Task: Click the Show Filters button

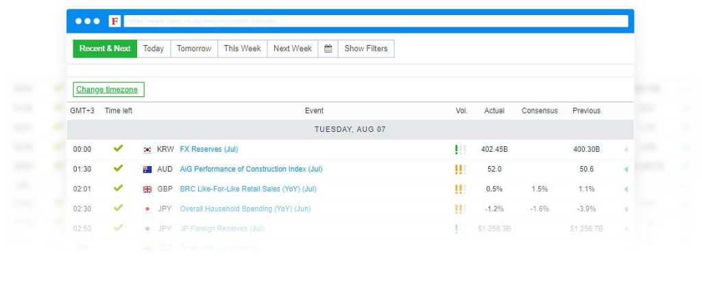Action: pos(366,49)
